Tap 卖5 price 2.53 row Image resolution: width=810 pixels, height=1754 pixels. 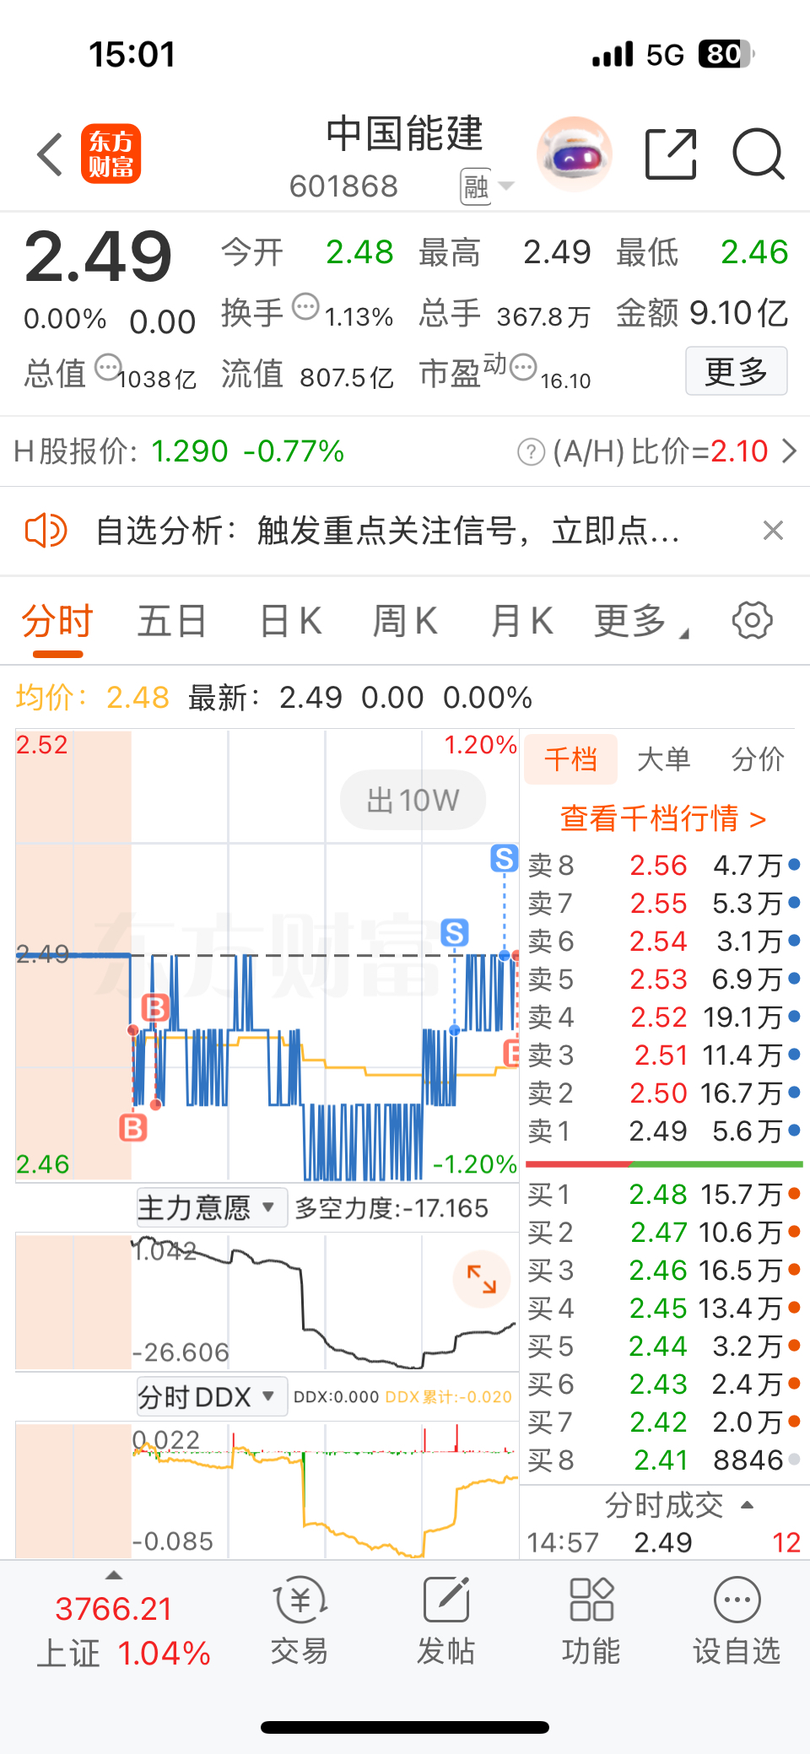(664, 980)
